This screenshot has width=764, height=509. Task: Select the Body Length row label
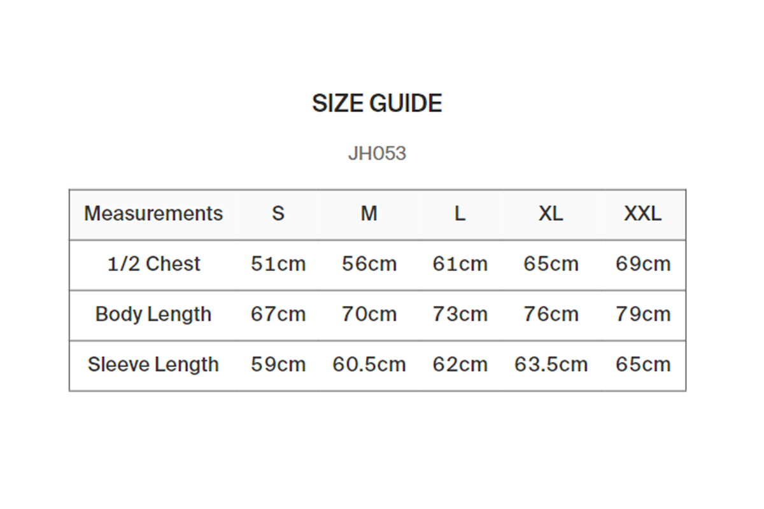[x=153, y=314]
